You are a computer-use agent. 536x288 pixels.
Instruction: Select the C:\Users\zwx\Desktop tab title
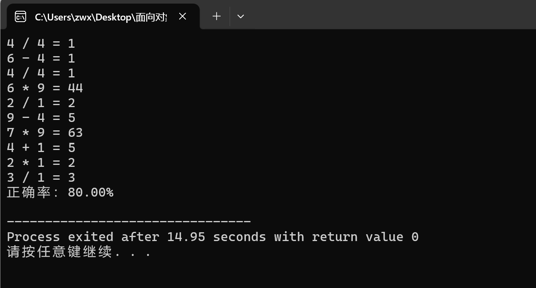(101, 17)
